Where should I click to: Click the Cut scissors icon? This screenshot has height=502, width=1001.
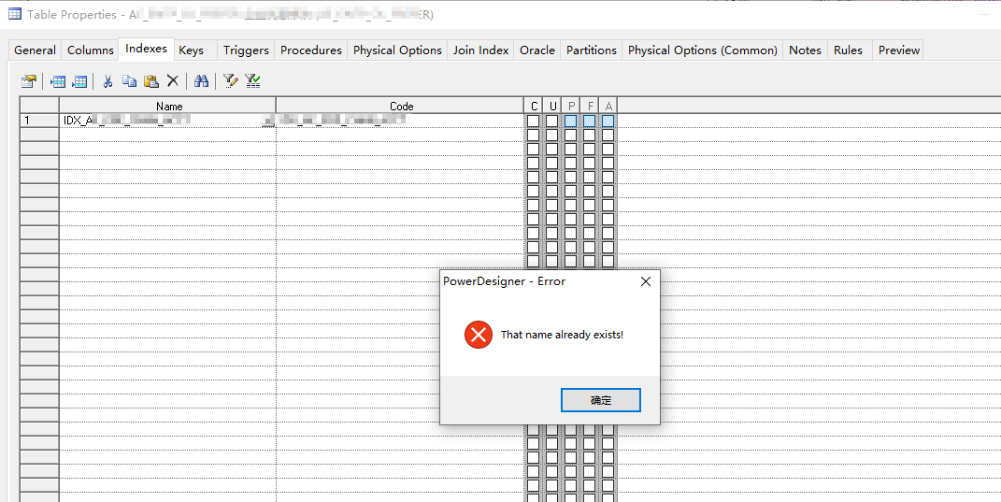[x=107, y=81]
